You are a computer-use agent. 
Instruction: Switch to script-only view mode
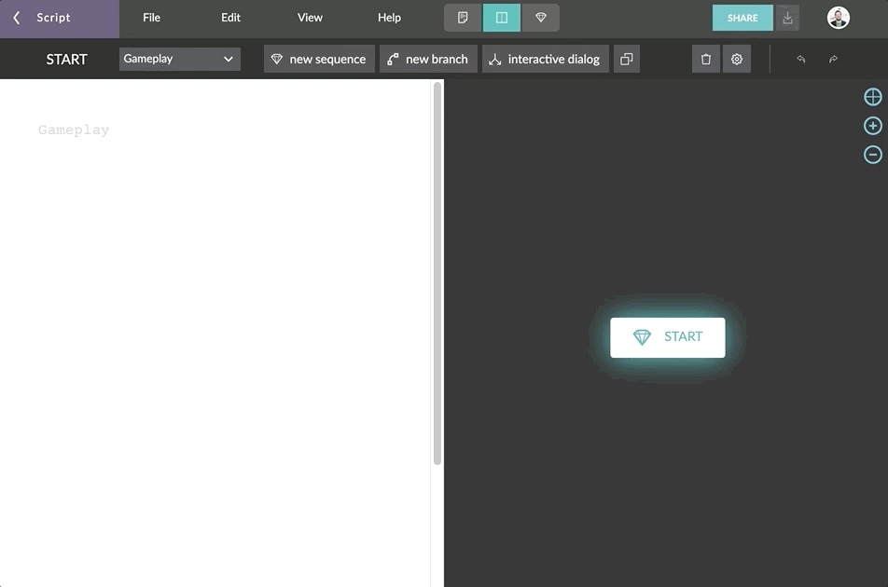[463, 18]
